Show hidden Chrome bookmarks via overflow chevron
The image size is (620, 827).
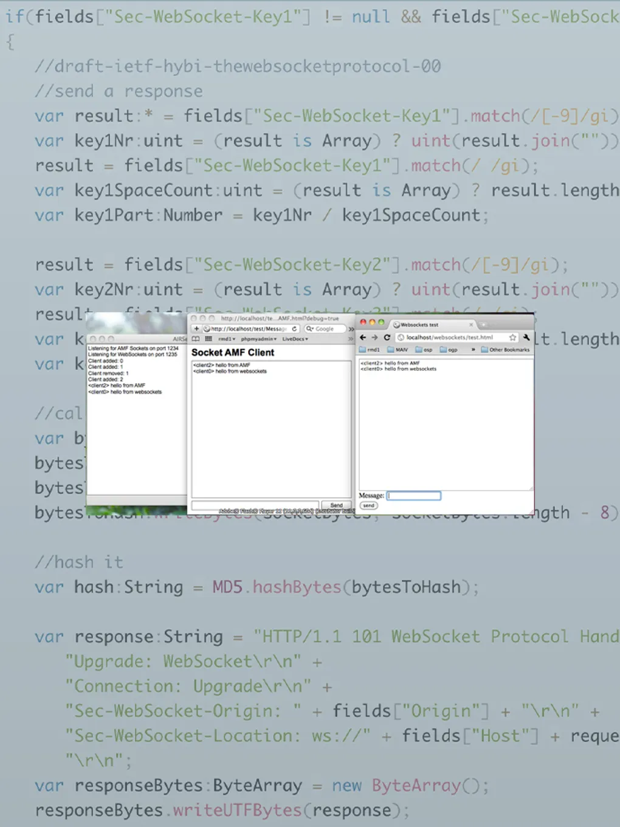click(473, 350)
